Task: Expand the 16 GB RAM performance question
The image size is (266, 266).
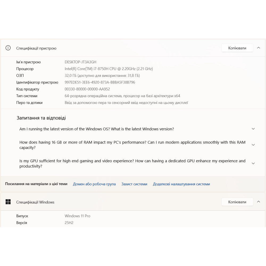Action: (253, 145)
